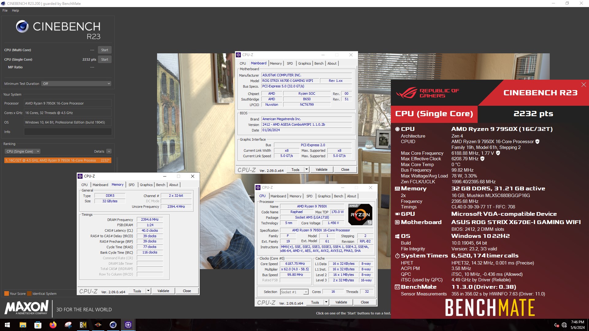Click the CPUID verified shield icon
589x331 pixels.
[537, 142]
